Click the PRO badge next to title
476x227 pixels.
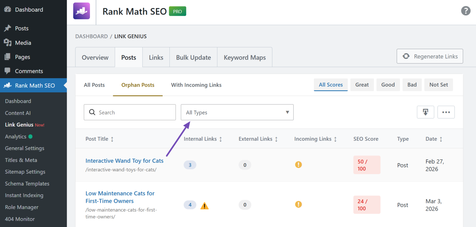coord(177,11)
